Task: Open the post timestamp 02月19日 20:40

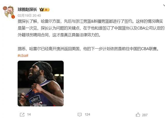Action: click(29, 15)
